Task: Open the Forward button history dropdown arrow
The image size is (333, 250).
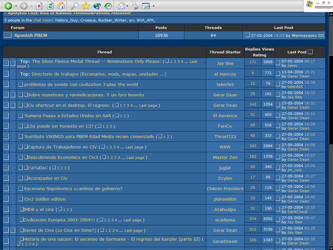Action: coord(31,6)
